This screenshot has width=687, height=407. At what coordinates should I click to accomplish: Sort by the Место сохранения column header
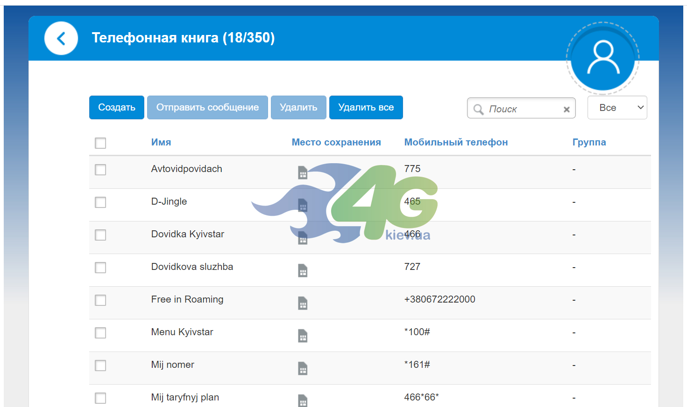[336, 142]
